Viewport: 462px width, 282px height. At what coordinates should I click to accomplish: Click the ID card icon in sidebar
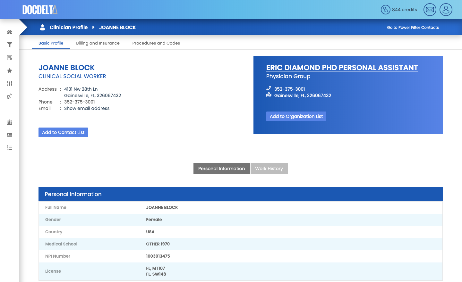pyautogui.click(x=10, y=135)
